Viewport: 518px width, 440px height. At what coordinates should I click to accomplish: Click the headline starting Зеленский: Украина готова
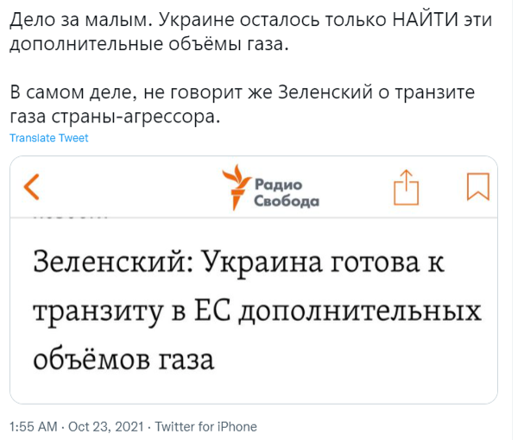(x=257, y=311)
